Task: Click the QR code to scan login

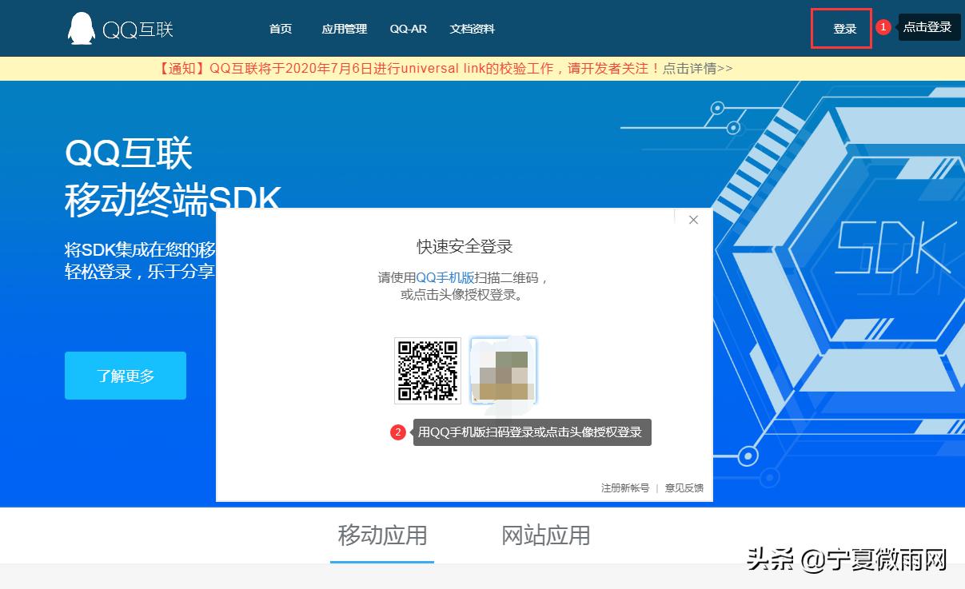Action: tap(428, 371)
